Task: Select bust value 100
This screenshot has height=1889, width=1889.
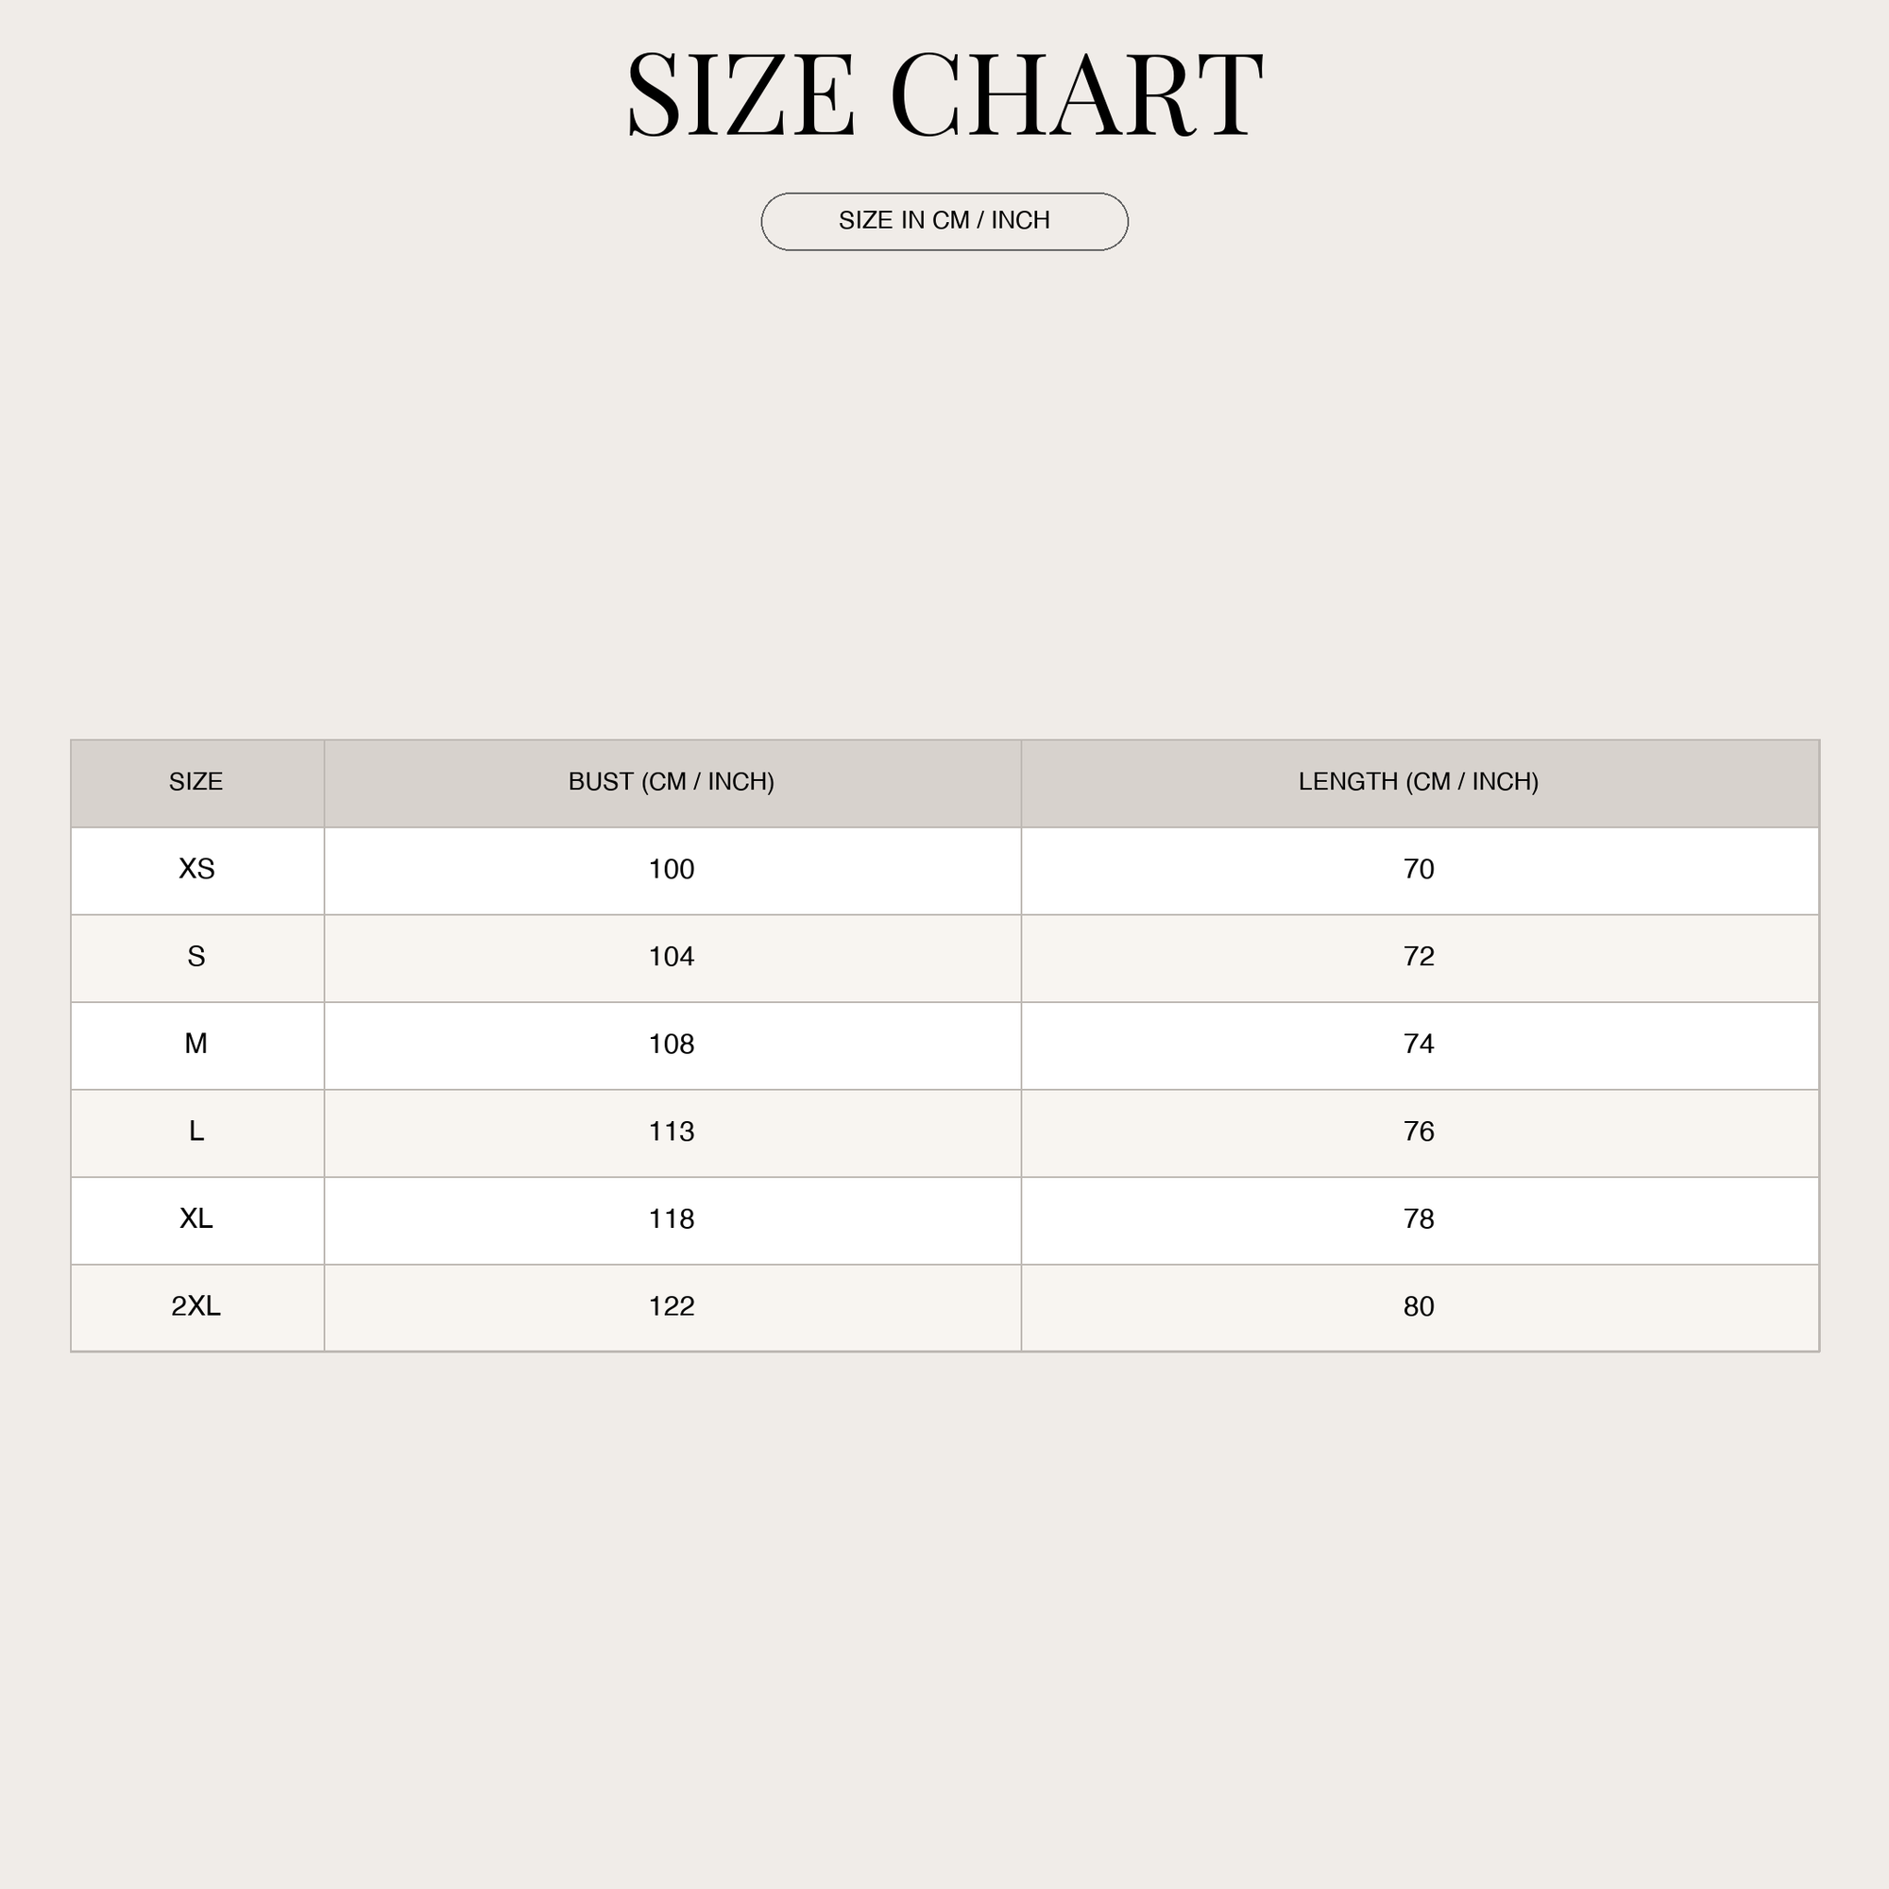Action: point(672,870)
